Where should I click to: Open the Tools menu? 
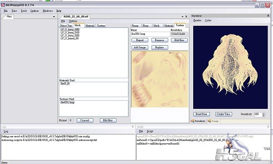(24, 11)
